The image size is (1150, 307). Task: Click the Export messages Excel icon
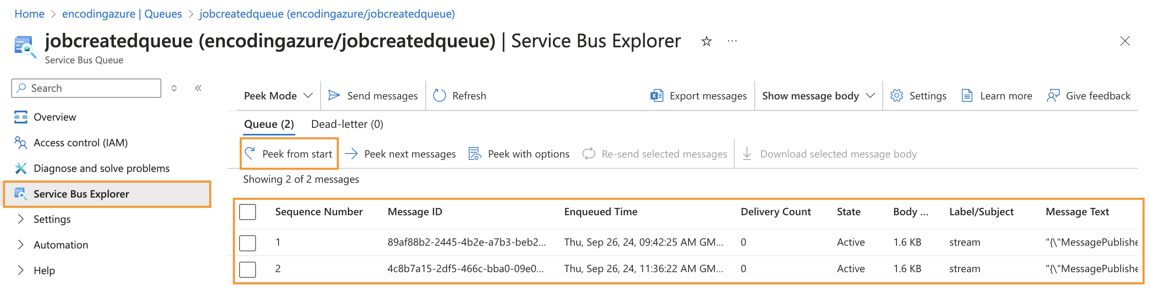tap(656, 96)
